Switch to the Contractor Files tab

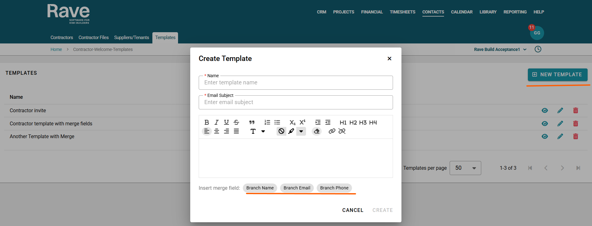(x=94, y=38)
